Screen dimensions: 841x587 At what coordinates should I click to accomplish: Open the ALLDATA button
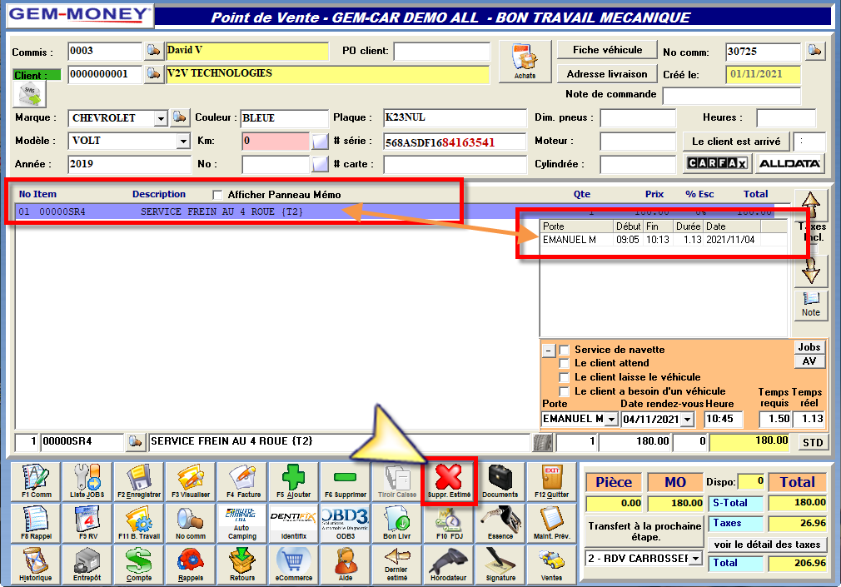[789, 163]
